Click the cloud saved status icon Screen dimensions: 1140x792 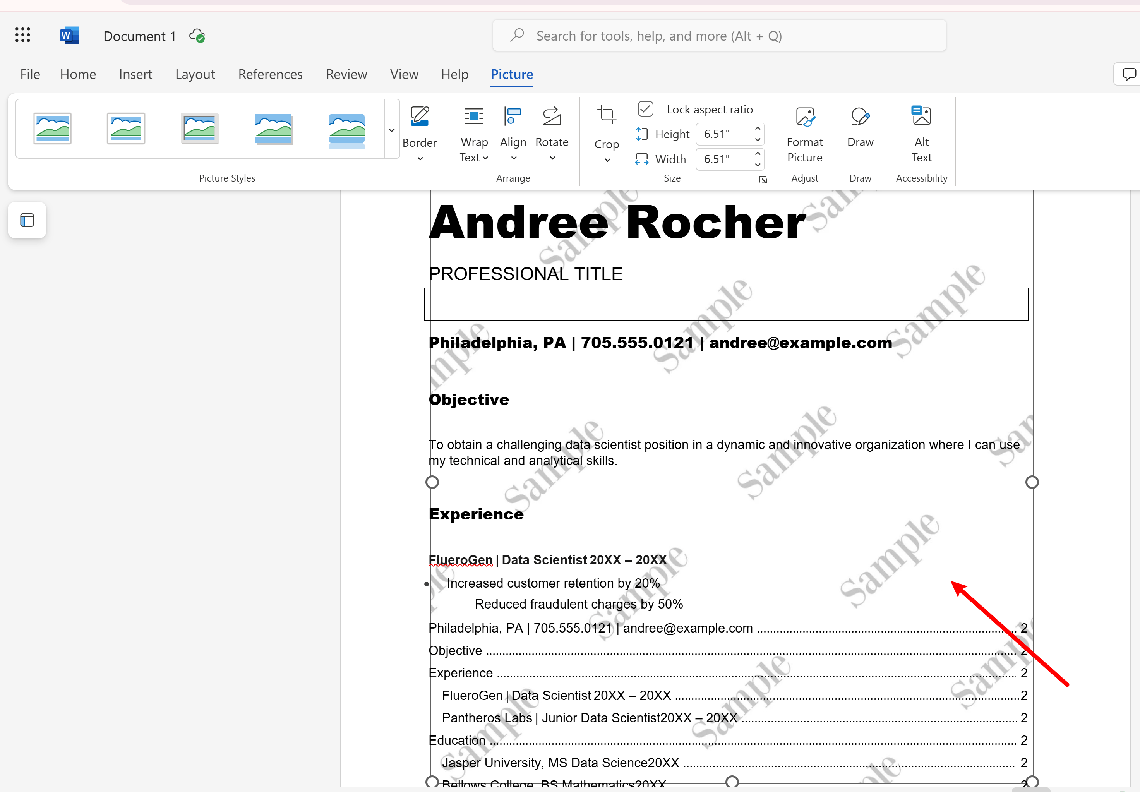pyautogui.click(x=197, y=36)
